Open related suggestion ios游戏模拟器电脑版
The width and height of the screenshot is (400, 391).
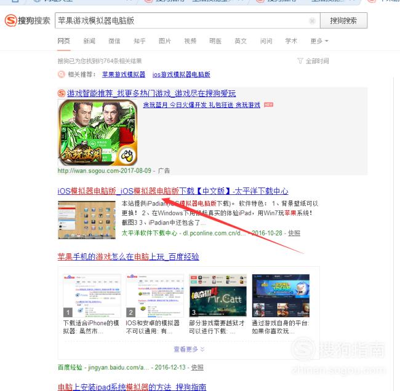click(x=181, y=74)
